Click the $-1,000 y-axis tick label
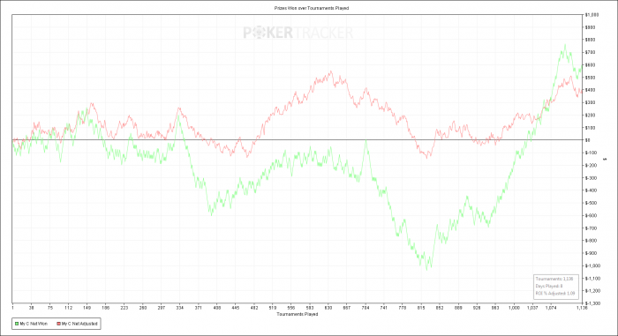 (x=592, y=265)
